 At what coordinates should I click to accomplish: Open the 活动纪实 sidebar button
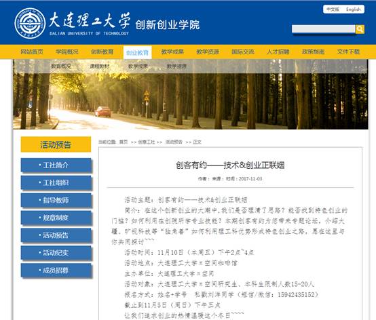point(56,253)
